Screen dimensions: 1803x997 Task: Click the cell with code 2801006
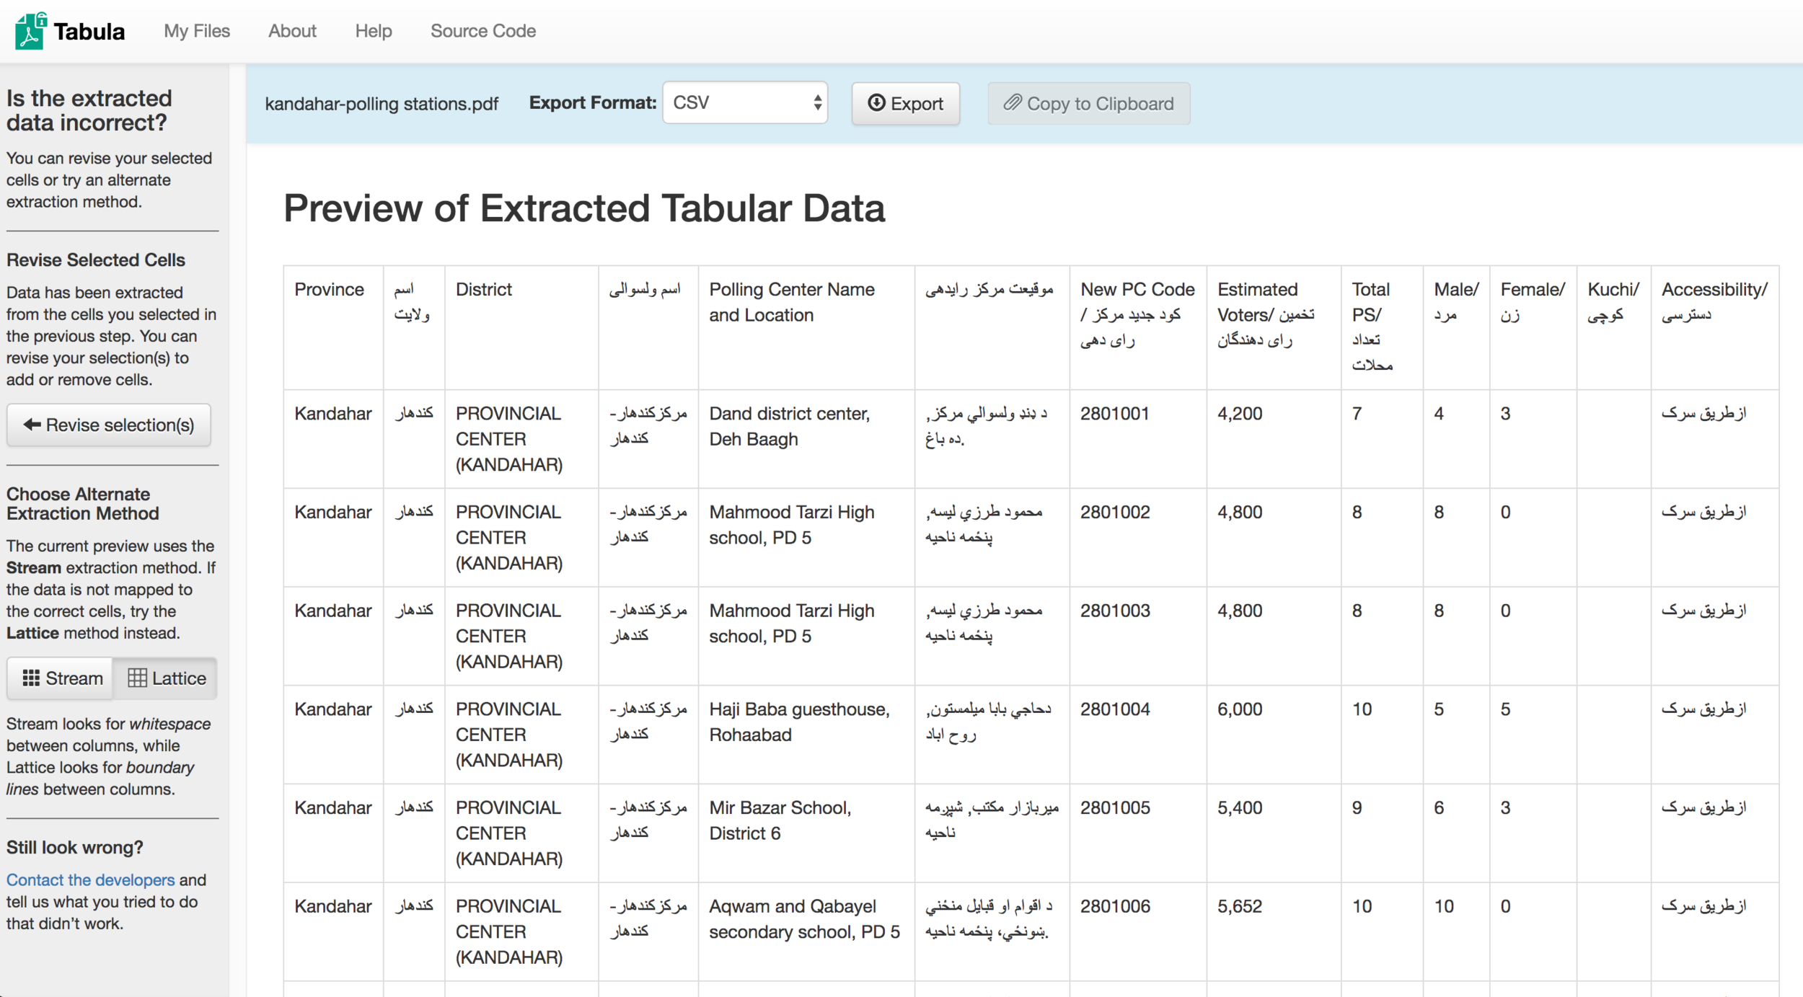coord(1138,931)
